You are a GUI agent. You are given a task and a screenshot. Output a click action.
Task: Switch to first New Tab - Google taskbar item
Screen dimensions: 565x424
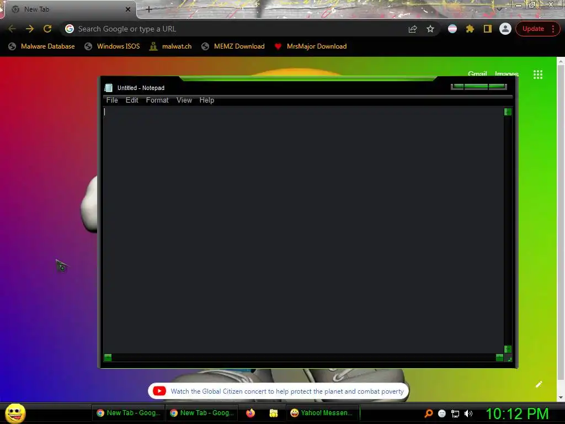coord(129,413)
